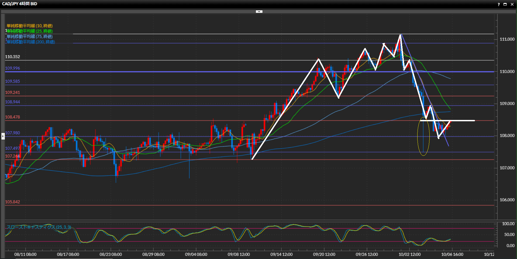The image size is (517, 259).
Task: Select the 75-period moving average label
Action: pyautogui.click(x=30, y=37)
